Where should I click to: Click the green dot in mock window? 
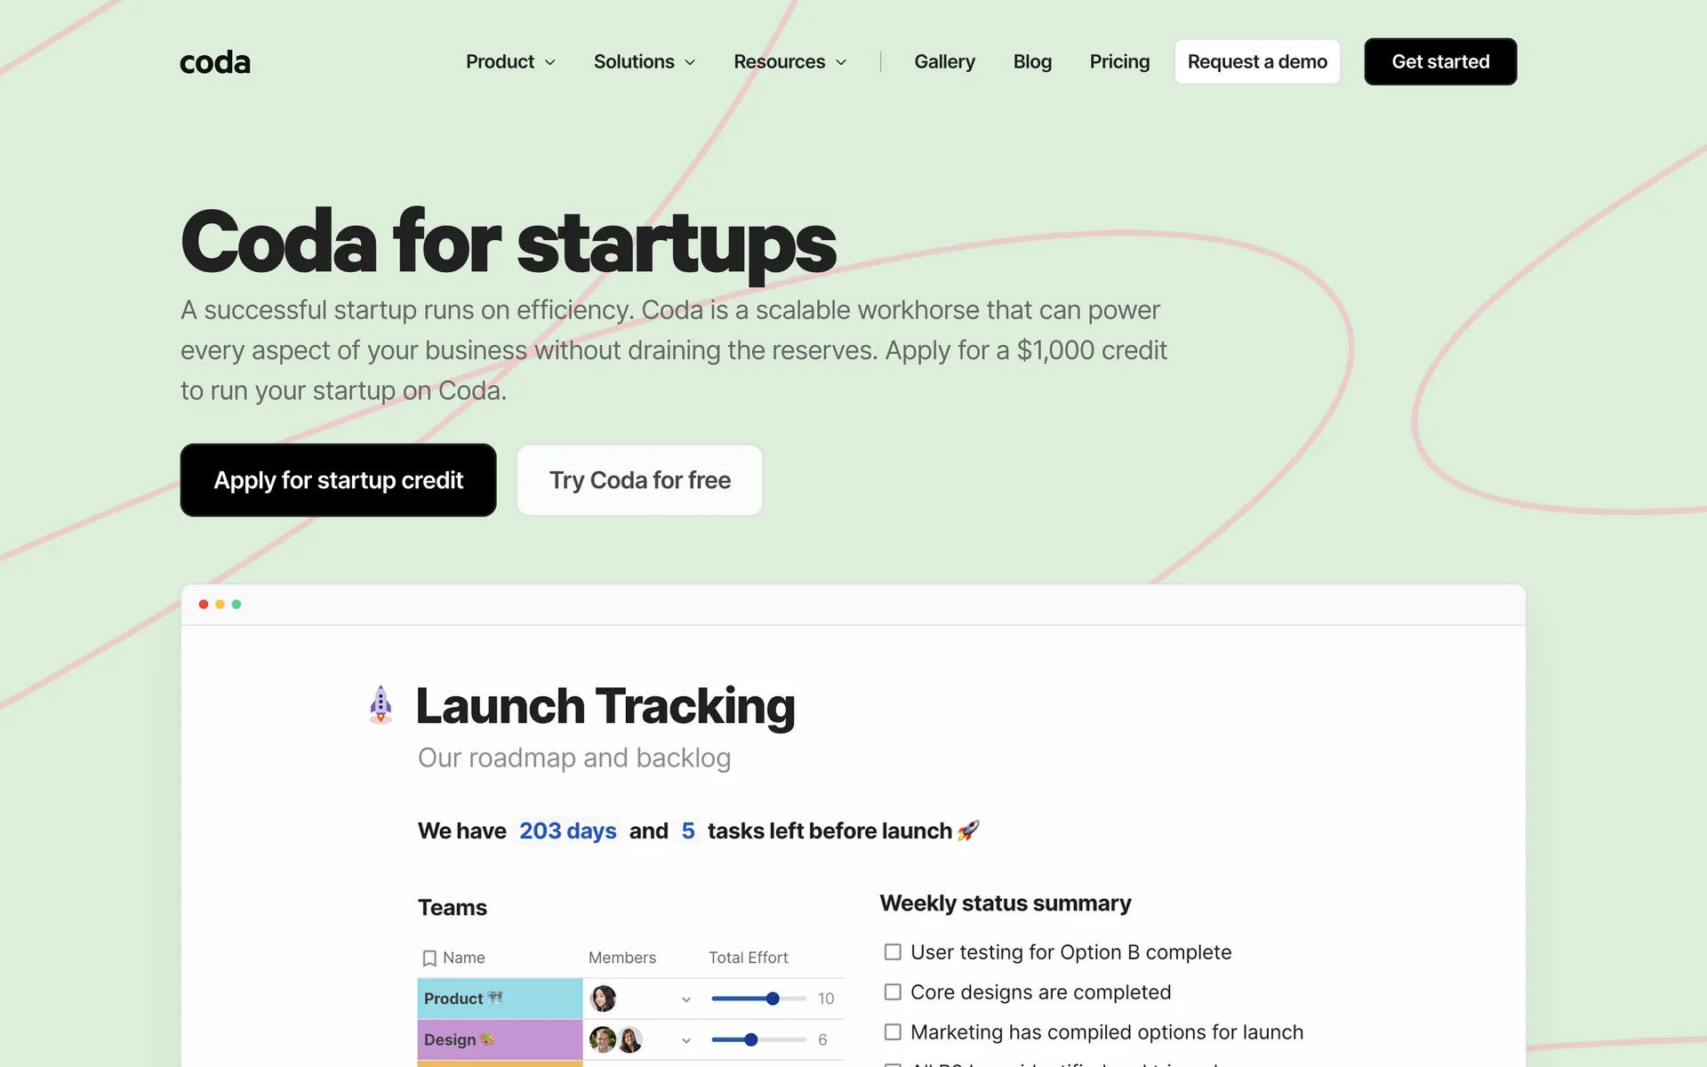click(236, 605)
